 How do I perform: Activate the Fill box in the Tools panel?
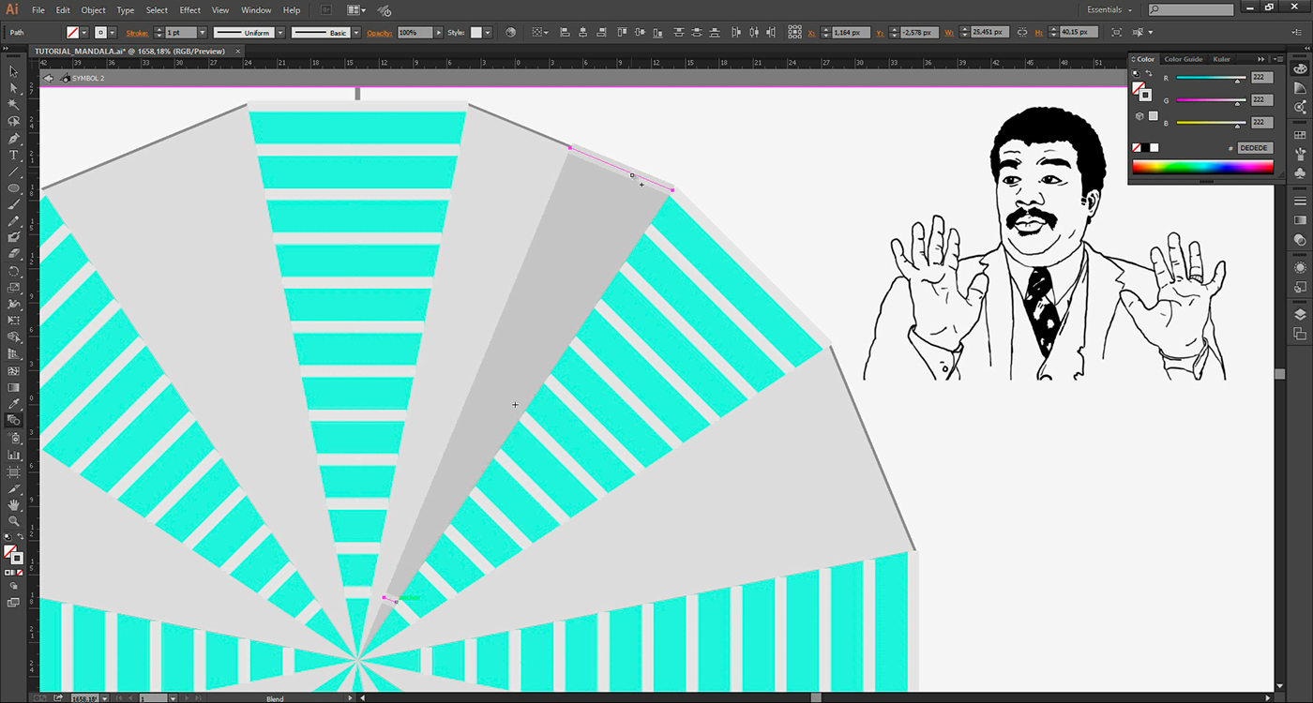pos(10,553)
